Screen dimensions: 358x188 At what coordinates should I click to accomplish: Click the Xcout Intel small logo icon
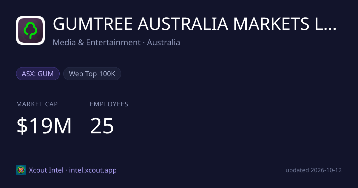21,170
